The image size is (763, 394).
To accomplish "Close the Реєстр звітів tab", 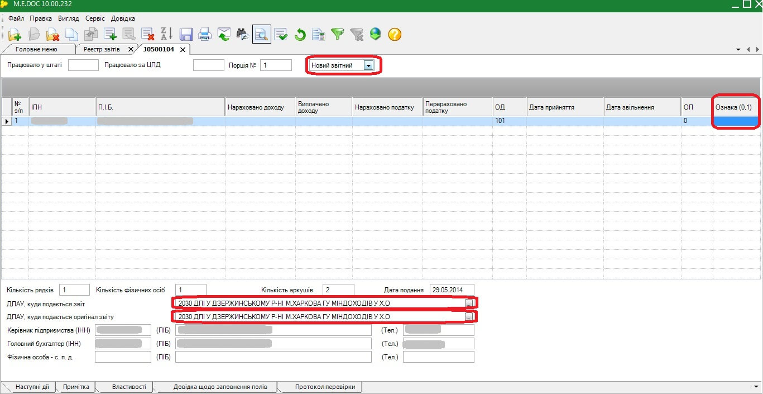I will [131, 50].
